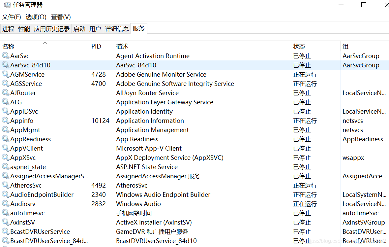Select the AllJoyn Router Service description

point(147,93)
